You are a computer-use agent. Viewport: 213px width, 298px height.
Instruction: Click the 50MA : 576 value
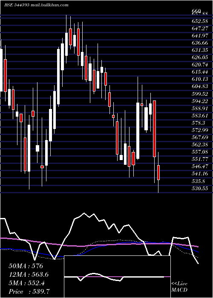pyautogui.click(x=26, y=266)
